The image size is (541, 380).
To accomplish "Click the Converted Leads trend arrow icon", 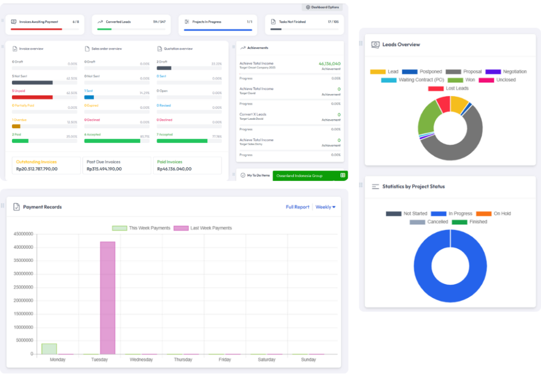I will (100, 22).
